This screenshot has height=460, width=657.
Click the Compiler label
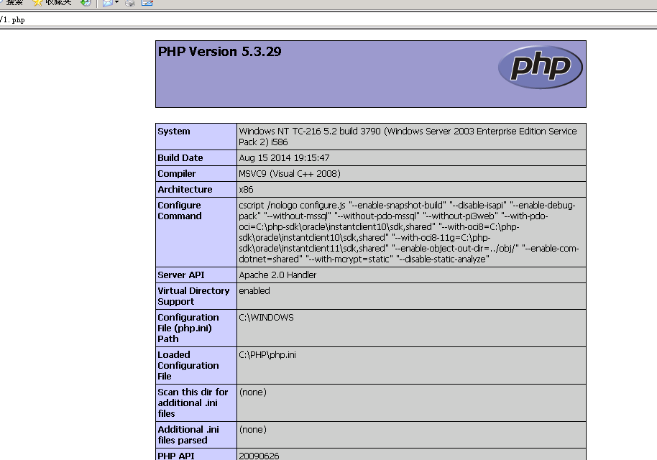[x=176, y=174]
